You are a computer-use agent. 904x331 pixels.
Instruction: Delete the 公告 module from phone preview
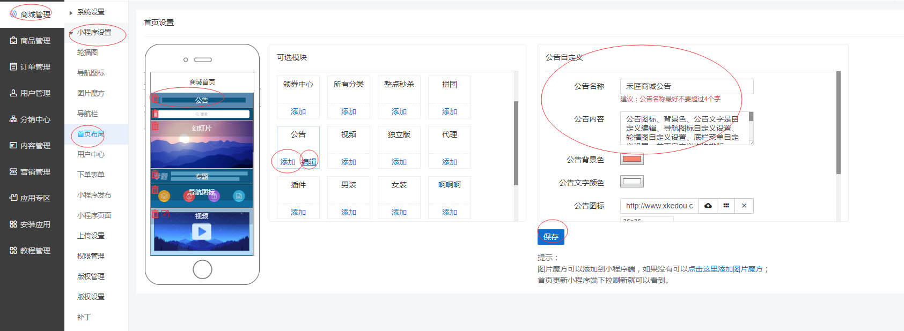(x=155, y=99)
